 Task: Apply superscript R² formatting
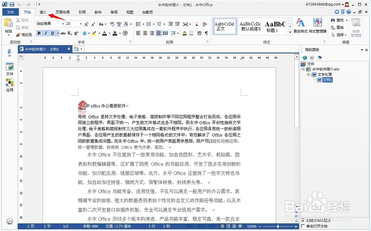[x=76, y=33]
